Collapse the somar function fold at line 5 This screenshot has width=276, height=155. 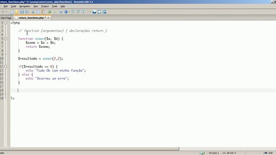[6, 38]
